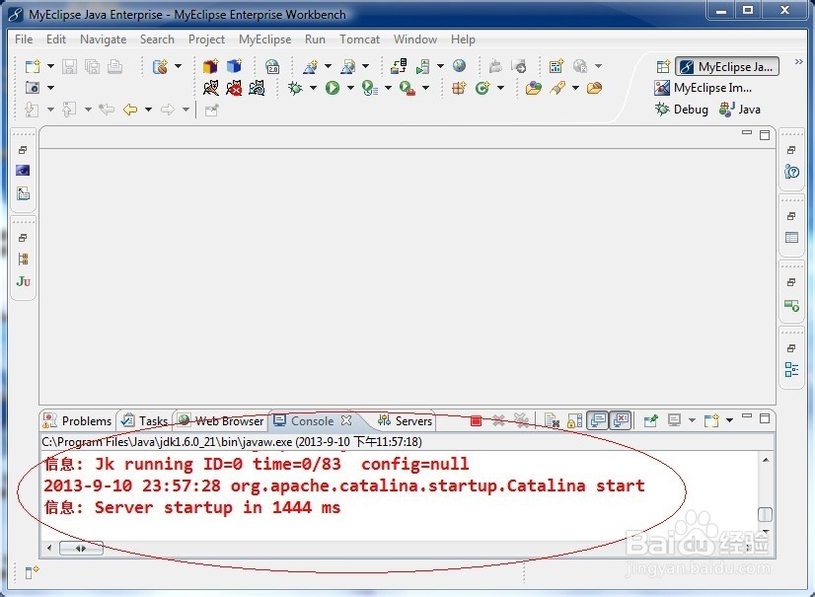Image resolution: width=815 pixels, height=597 pixels.
Task: Open the JUnit fast view icon
Action: [24, 281]
